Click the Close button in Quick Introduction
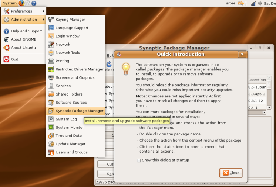 pyautogui.click(x=231, y=173)
